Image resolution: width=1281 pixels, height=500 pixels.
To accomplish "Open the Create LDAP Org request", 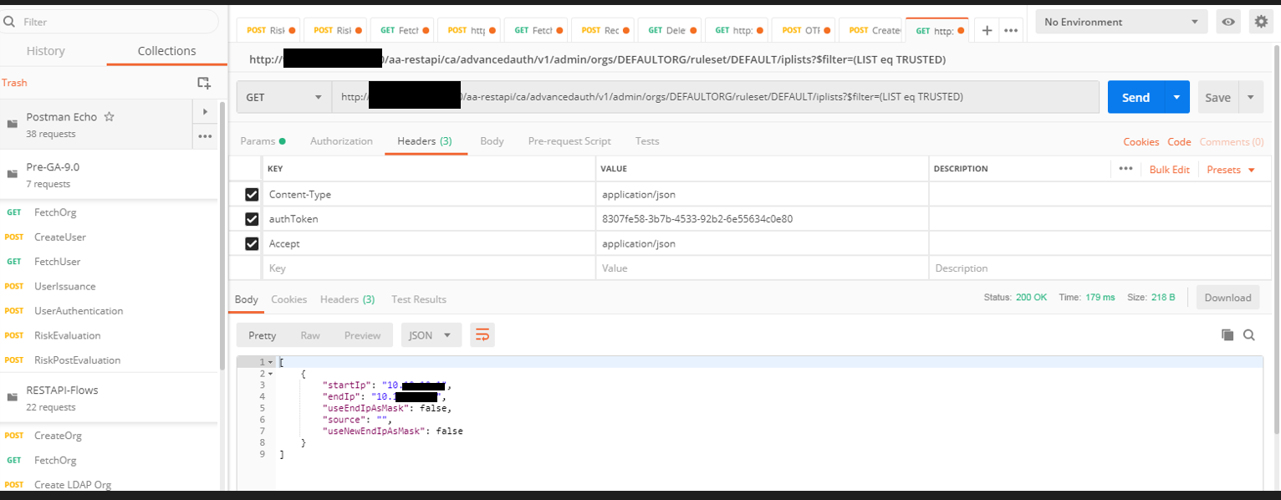I will point(73,485).
